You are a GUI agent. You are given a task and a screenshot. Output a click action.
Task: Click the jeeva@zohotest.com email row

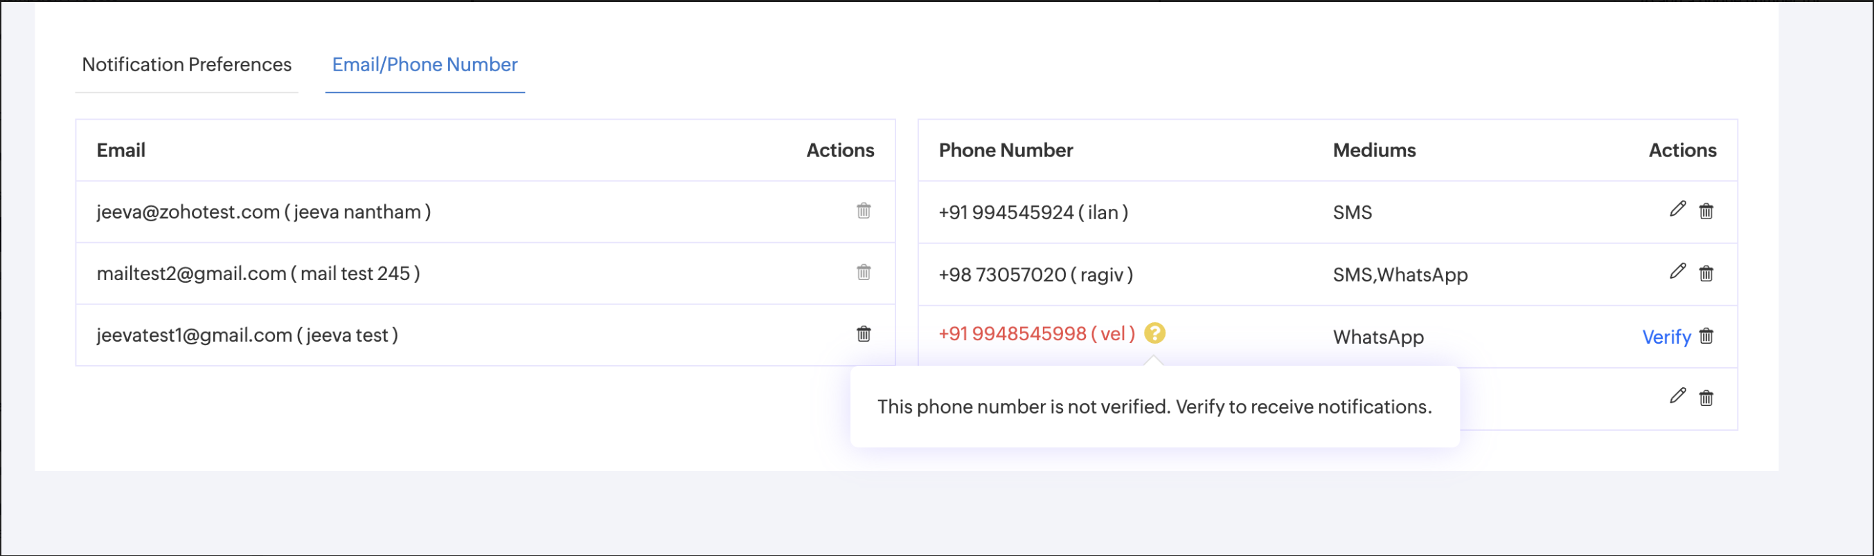tap(263, 212)
